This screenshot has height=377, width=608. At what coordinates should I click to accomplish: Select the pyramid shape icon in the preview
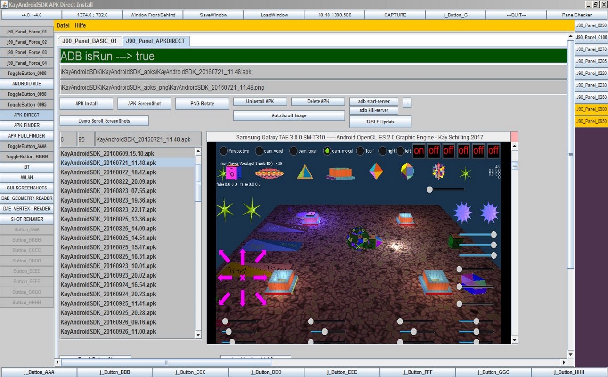pos(305,172)
